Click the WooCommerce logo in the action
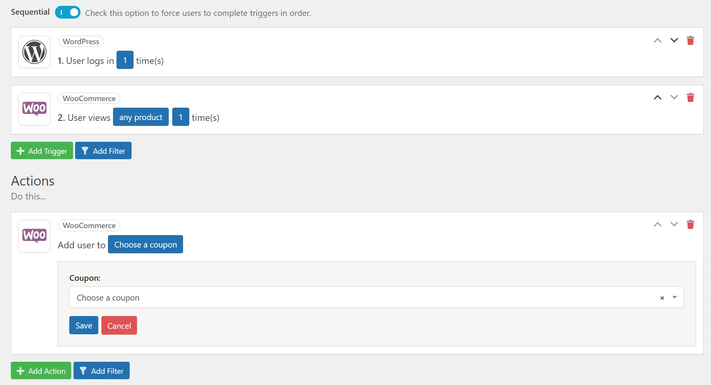This screenshot has height=385, width=711. [x=34, y=236]
